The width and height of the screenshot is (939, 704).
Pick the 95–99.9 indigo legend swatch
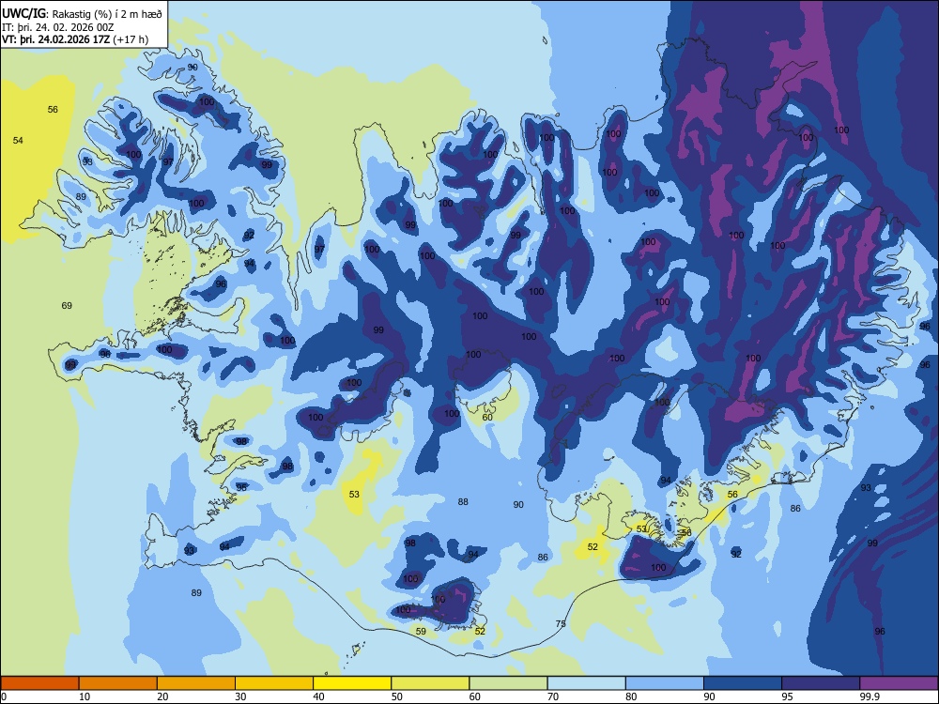821,683
